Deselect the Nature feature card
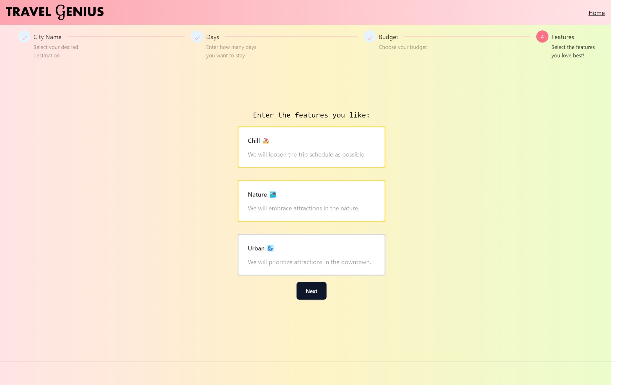617x385 pixels. point(311,201)
